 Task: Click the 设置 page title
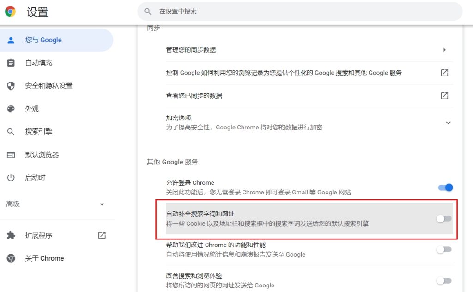click(x=37, y=12)
